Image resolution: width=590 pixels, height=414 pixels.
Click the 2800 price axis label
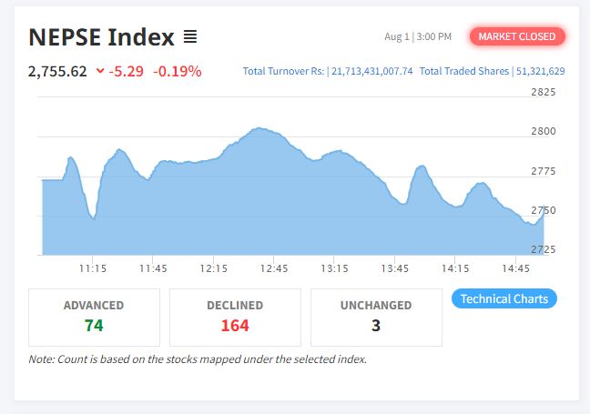coord(544,131)
